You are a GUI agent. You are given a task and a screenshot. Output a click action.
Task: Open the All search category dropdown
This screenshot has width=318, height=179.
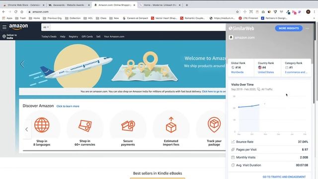tap(46, 27)
